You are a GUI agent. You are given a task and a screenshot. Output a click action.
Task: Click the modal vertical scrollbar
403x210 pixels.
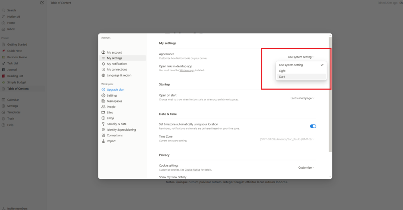(x=330, y=95)
